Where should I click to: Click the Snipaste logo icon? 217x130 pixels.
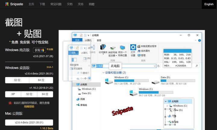[7, 4]
